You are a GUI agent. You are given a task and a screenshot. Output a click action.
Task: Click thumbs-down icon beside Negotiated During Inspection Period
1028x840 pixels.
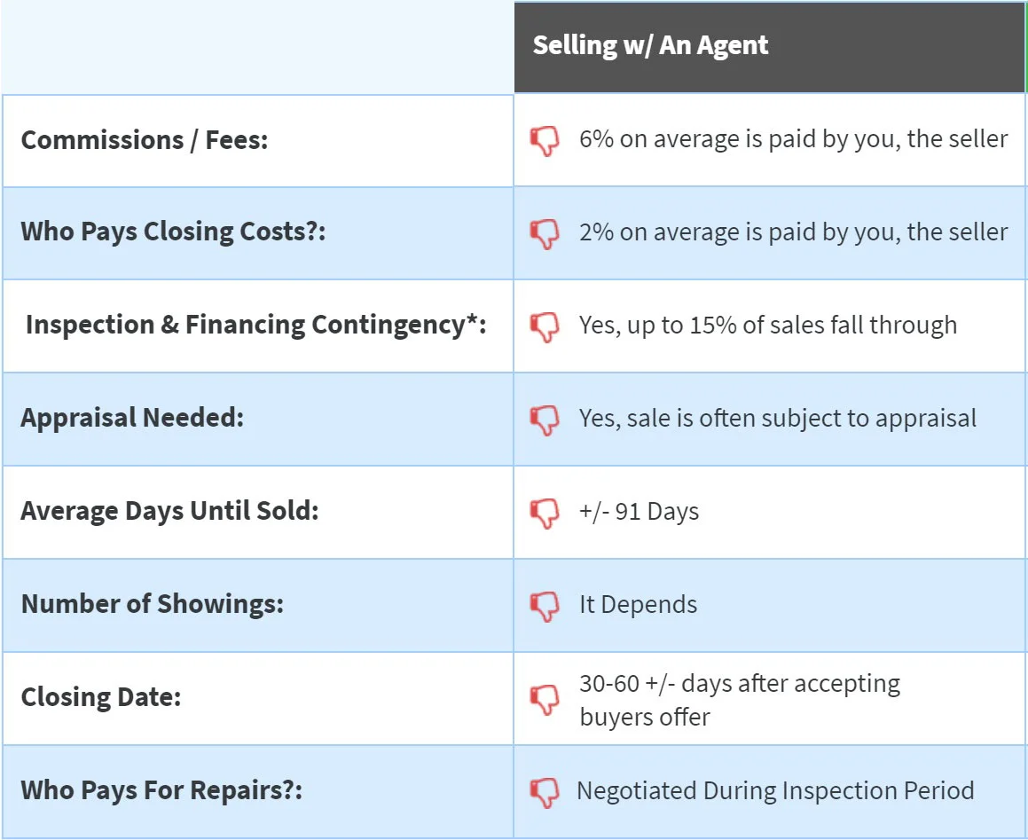tap(545, 793)
